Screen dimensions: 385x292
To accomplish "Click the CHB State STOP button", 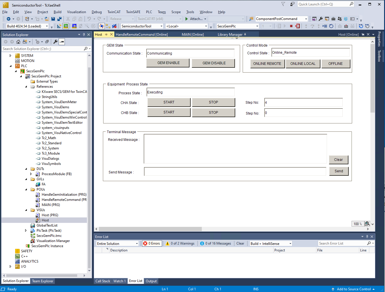I will tap(214, 113).
